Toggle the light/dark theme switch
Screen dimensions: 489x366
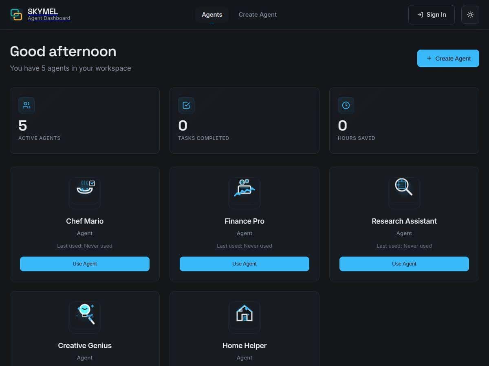[x=470, y=15]
